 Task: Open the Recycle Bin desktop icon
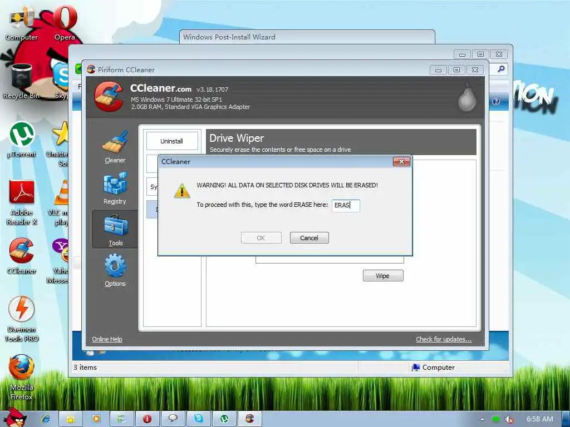pyautogui.click(x=22, y=81)
